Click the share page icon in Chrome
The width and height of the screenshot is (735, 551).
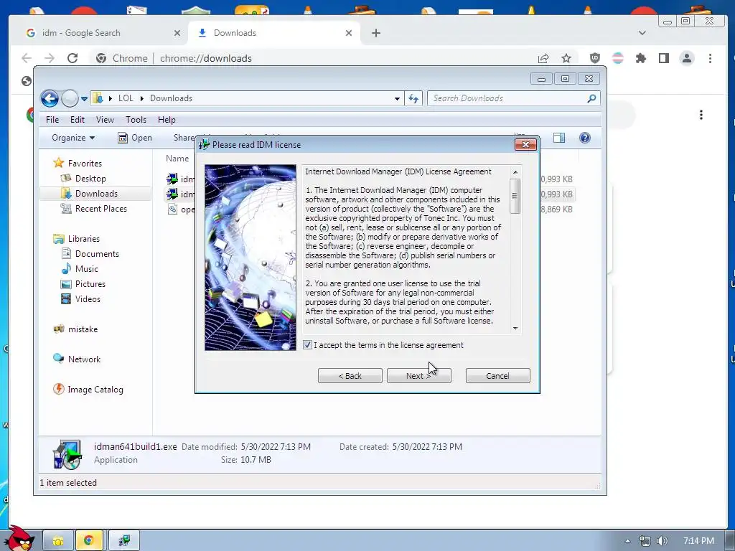543,58
